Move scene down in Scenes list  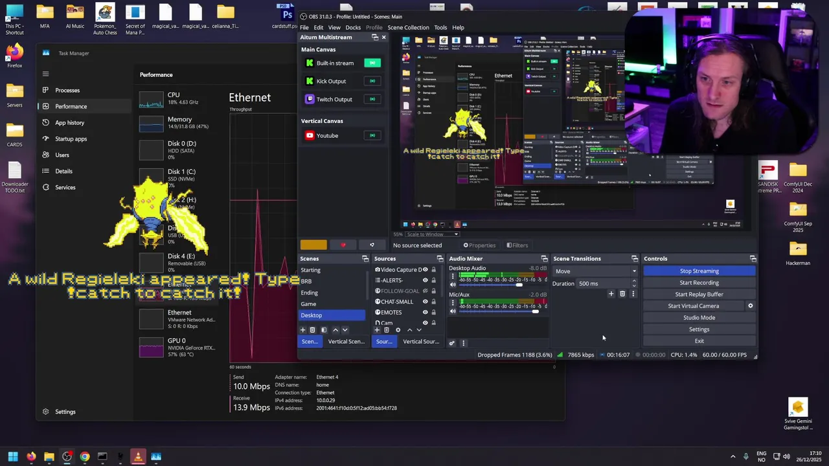(x=345, y=330)
